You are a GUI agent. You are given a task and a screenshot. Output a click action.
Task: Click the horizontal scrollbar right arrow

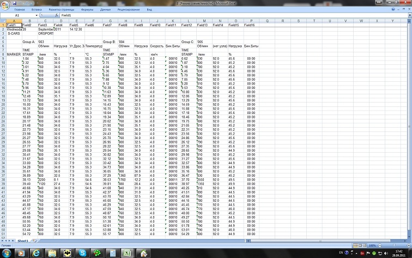tap(405, 241)
